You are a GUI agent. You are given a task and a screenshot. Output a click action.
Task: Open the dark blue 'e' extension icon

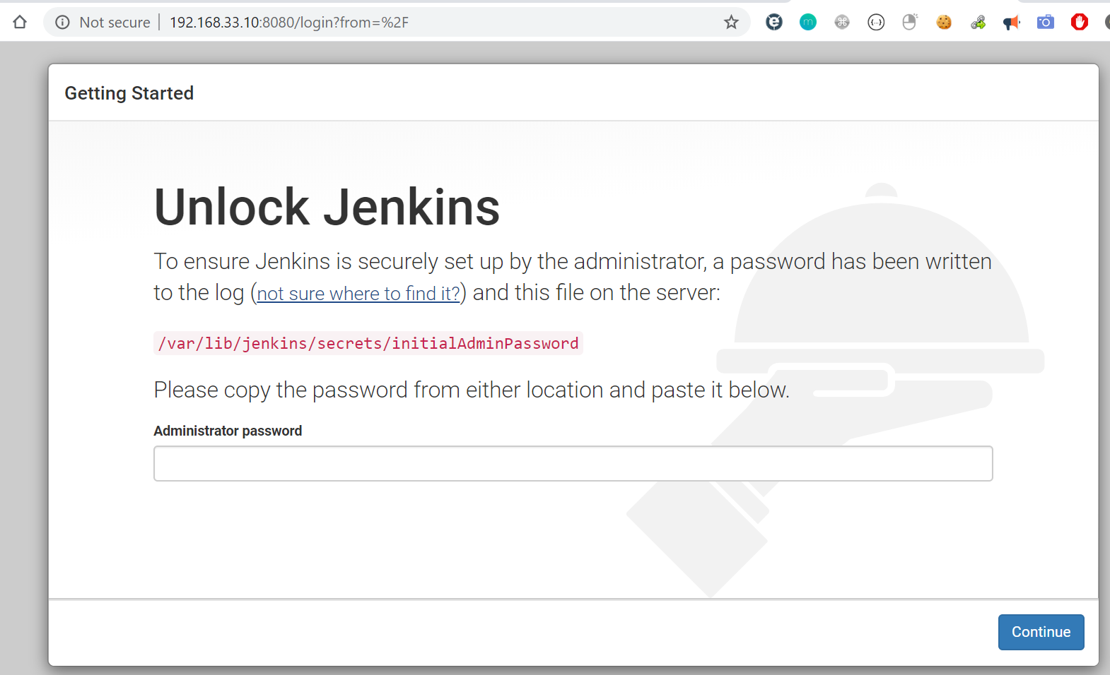pos(774,23)
